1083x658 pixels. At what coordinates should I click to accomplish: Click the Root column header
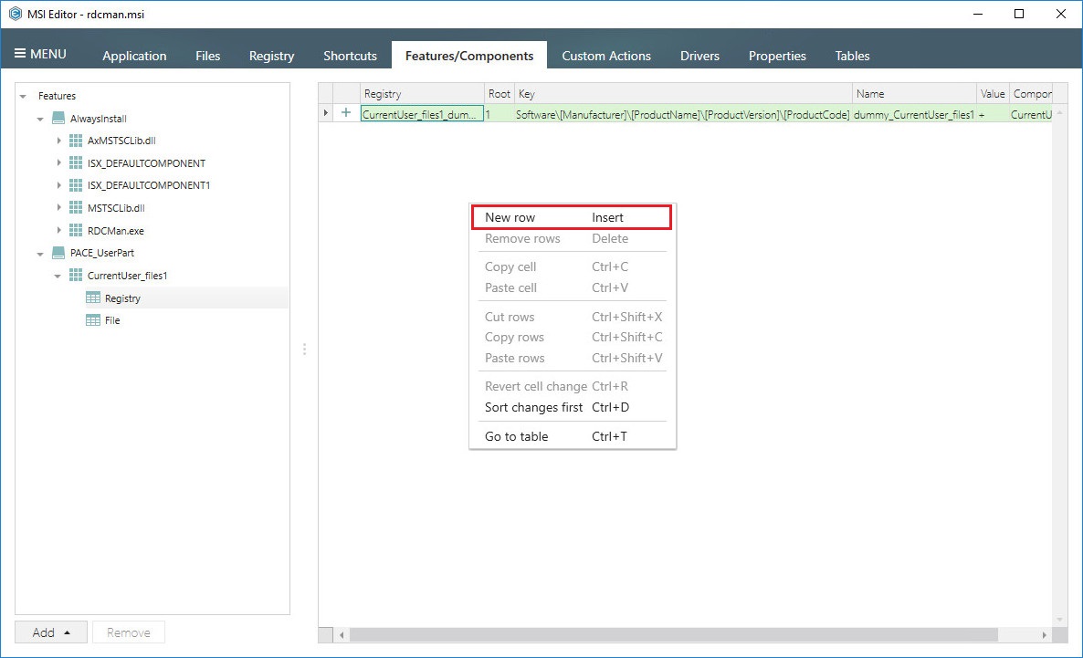click(x=499, y=93)
